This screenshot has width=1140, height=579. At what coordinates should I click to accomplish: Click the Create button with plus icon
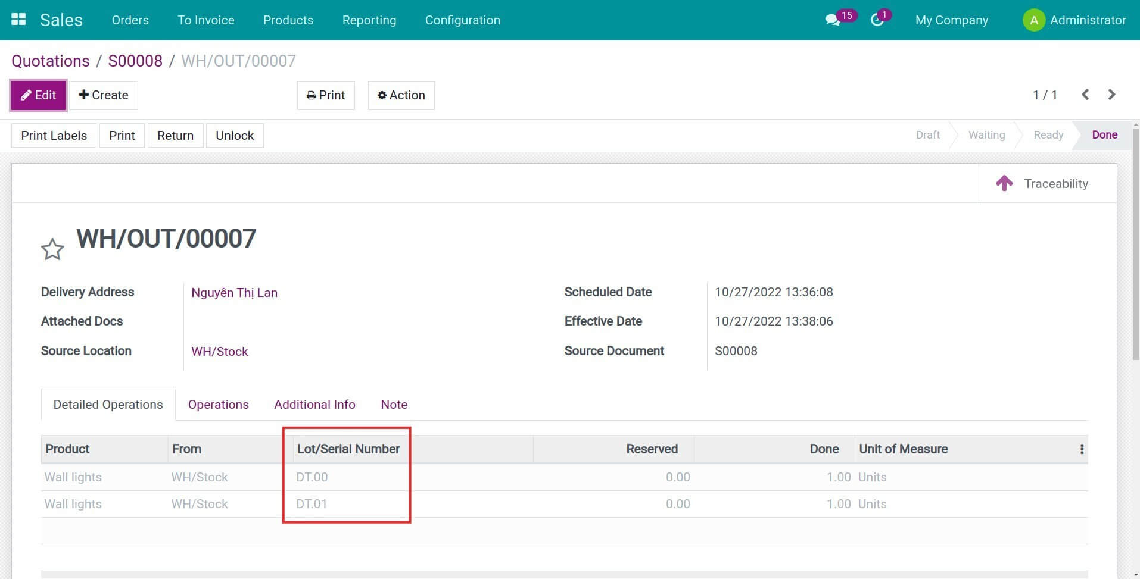coord(104,95)
